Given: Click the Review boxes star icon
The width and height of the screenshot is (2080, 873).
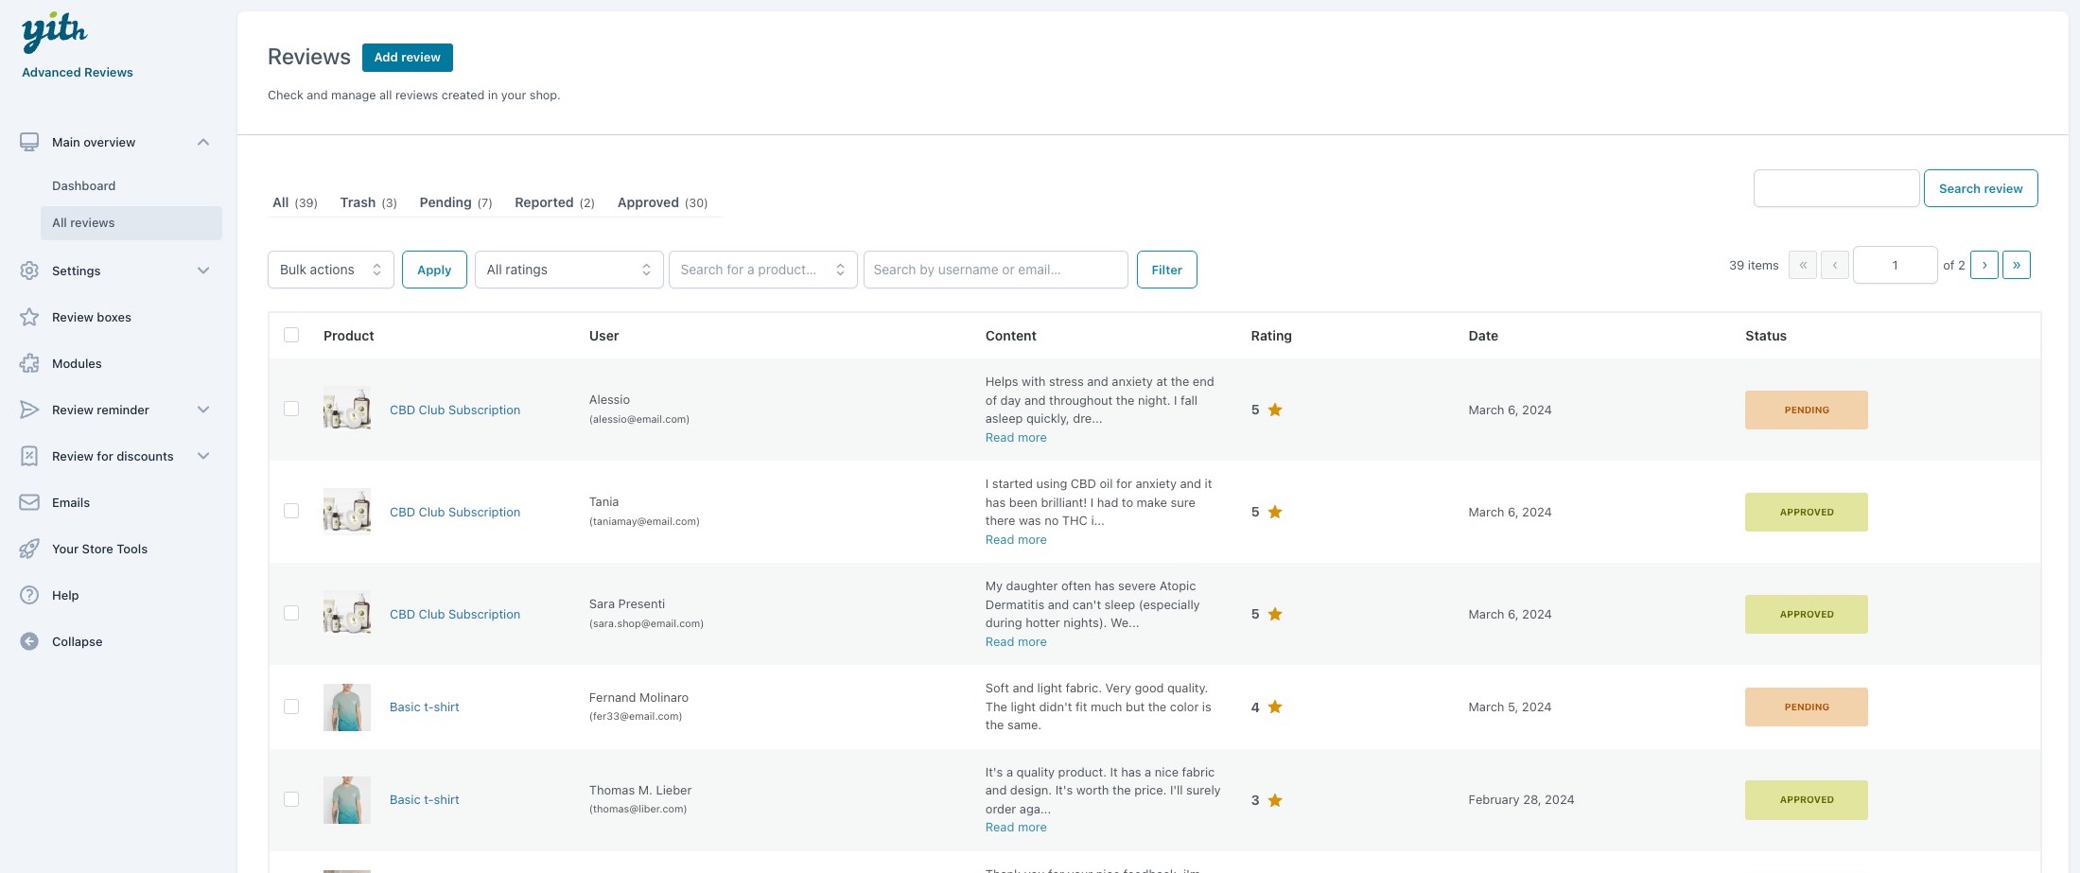Looking at the screenshot, I should click(29, 317).
